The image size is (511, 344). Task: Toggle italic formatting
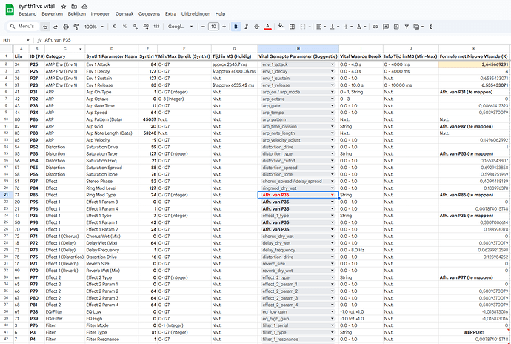point(246,26)
